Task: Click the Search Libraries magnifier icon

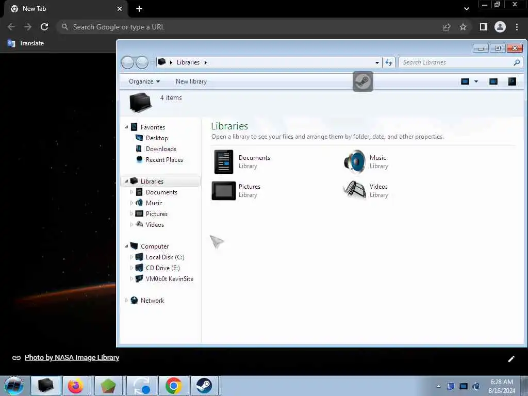Action: (x=517, y=62)
